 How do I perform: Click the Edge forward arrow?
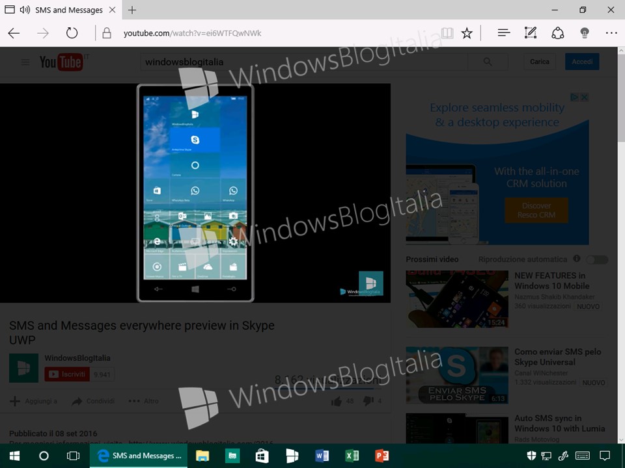point(43,33)
